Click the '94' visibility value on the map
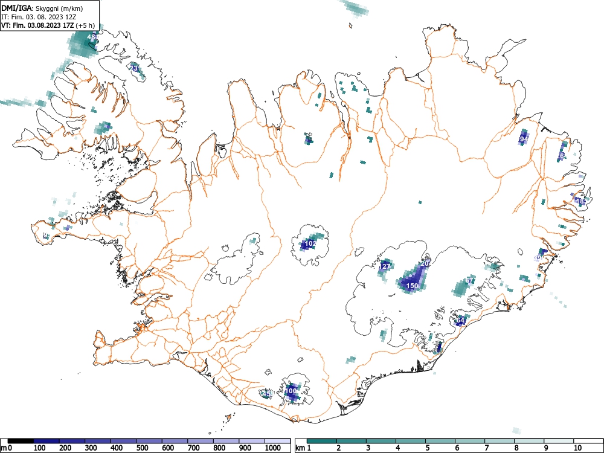Image resolution: width=604 pixels, height=453 pixels. click(524, 139)
